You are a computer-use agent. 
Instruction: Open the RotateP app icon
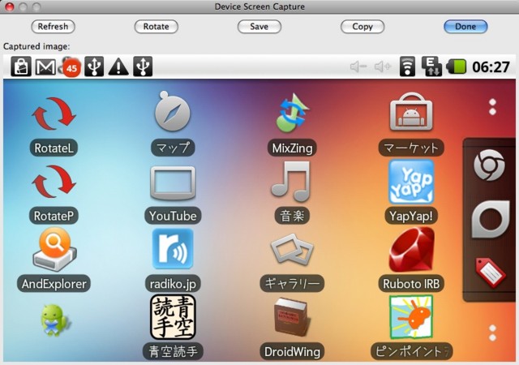(x=54, y=182)
